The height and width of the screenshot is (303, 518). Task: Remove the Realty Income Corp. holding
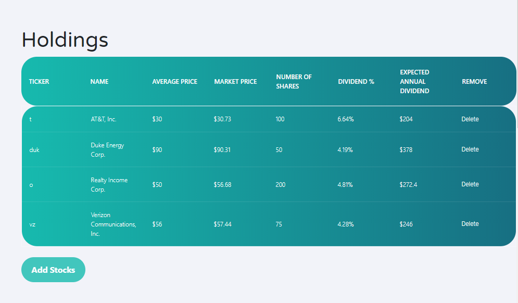(x=470, y=184)
